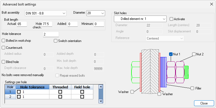Click the Hole tolerance column header
Viewport: 216px width, 108px height.
coord(32,87)
